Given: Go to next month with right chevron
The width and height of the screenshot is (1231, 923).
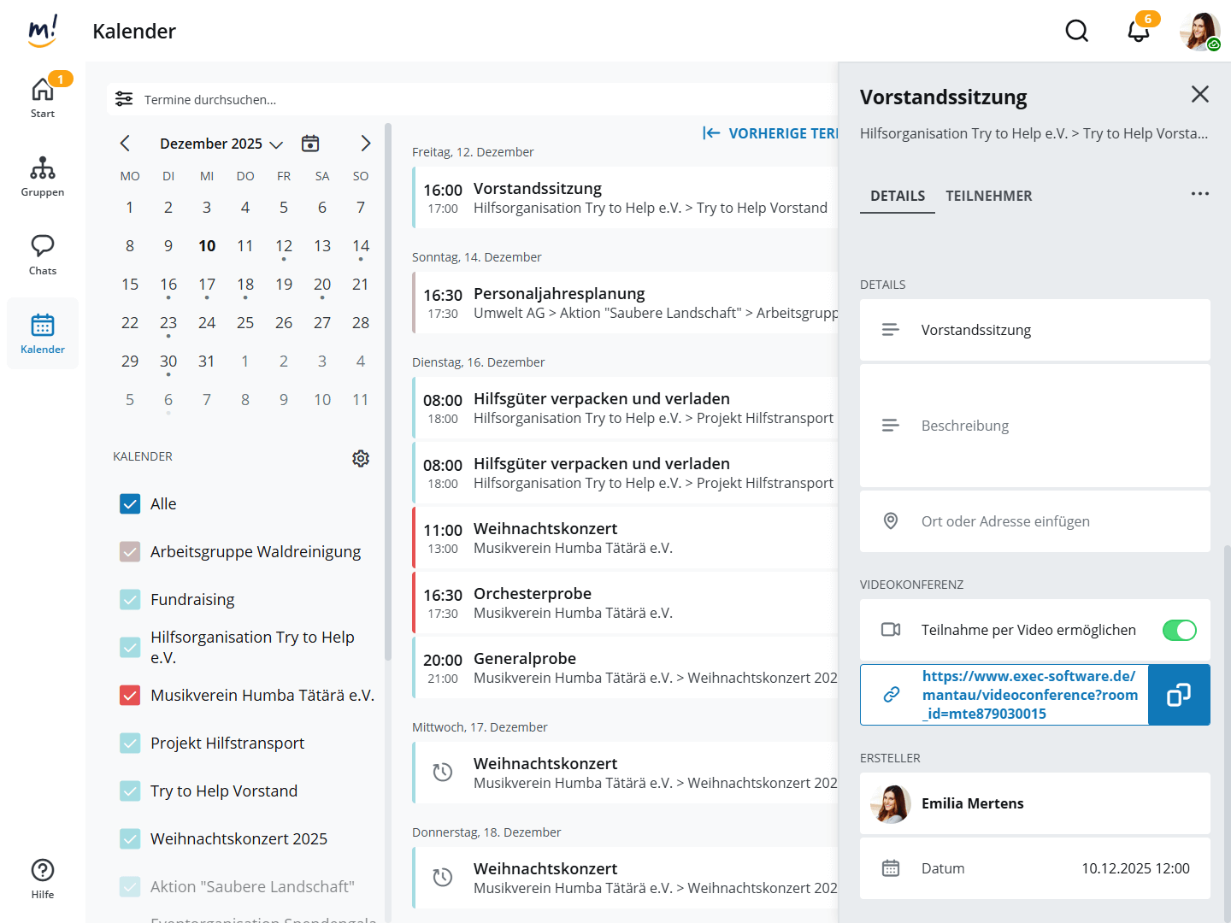Looking at the screenshot, I should (366, 144).
